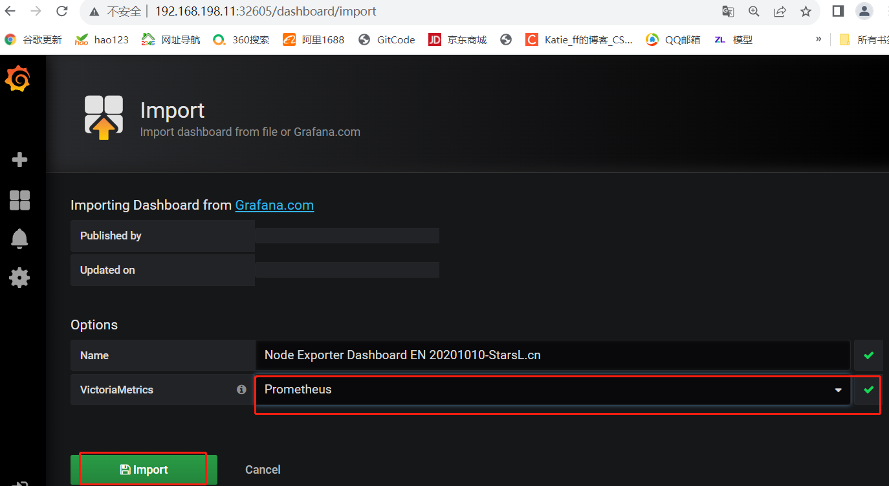889x486 pixels.
Task: Click the share page icon
Action: (780, 11)
